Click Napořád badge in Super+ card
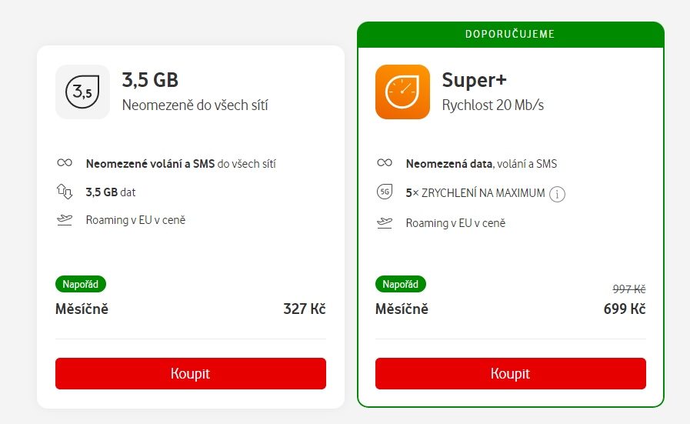Screen dimensions: 690x424 coord(401,284)
